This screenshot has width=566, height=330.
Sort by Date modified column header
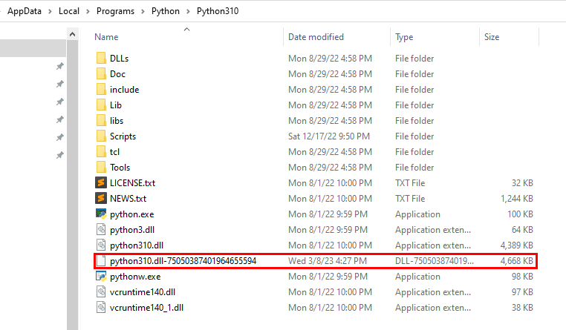click(x=316, y=36)
